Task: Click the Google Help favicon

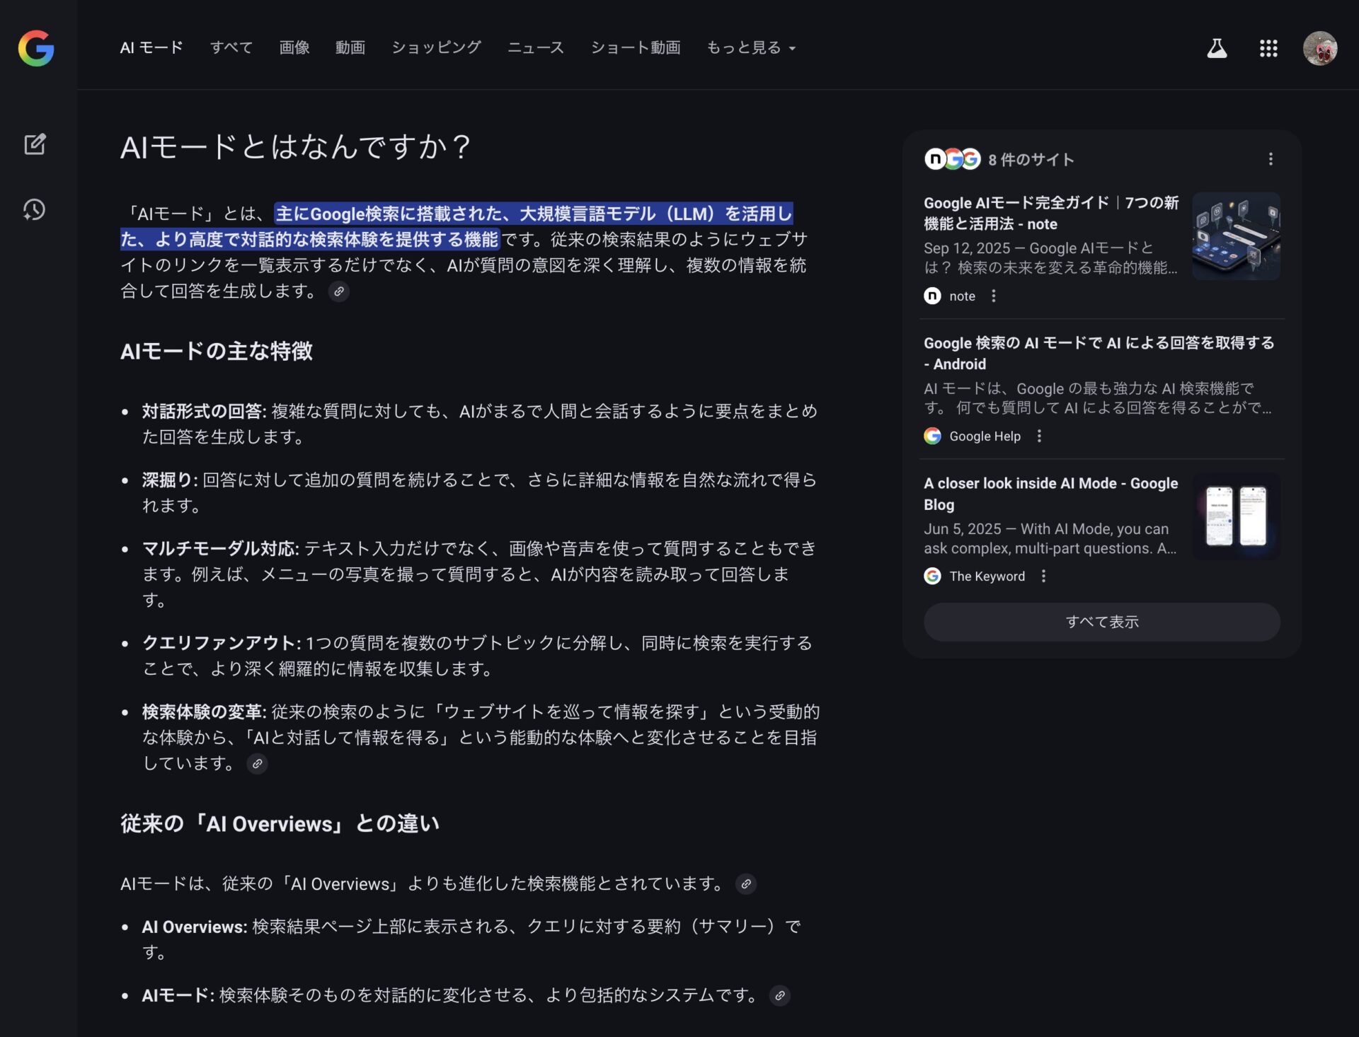Action: [932, 436]
